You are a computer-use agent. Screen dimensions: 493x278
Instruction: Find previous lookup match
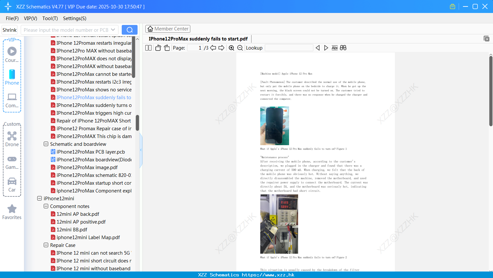pos(318,48)
